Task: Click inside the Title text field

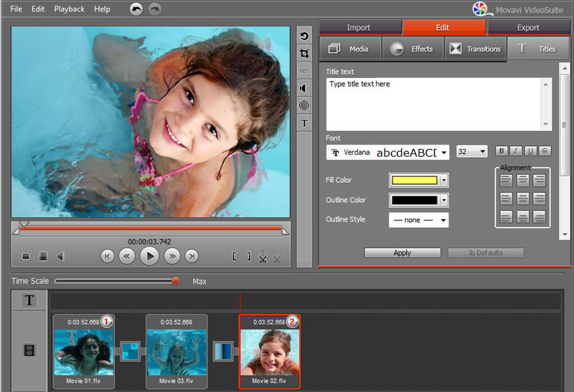Action: [438, 104]
